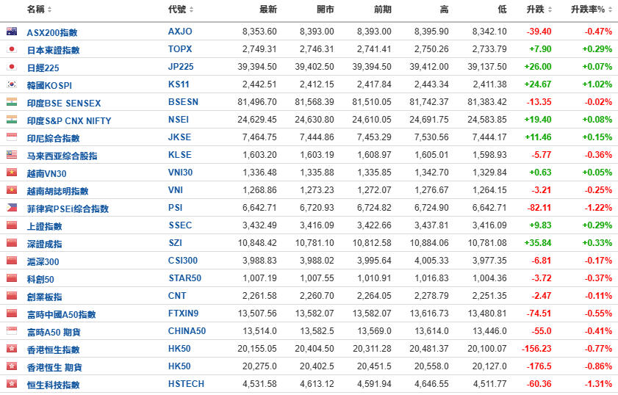Image resolution: width=618 pixels, height=395 pixels.
Task: Click the Vietnam flag beside 越南VN30
Action: click(x=11, y=173)
